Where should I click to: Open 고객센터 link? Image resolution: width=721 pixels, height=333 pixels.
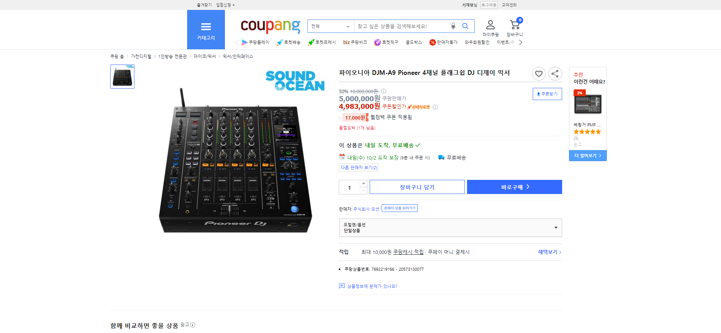pyautogui.click(x=509, y=5)
